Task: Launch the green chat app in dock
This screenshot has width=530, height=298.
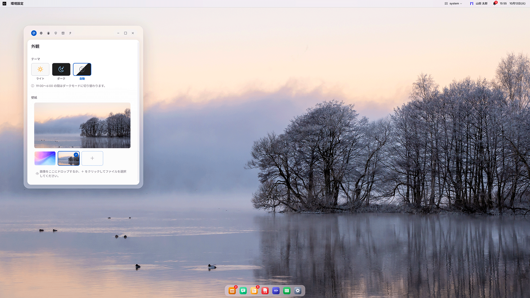Action: pos(243,291)
